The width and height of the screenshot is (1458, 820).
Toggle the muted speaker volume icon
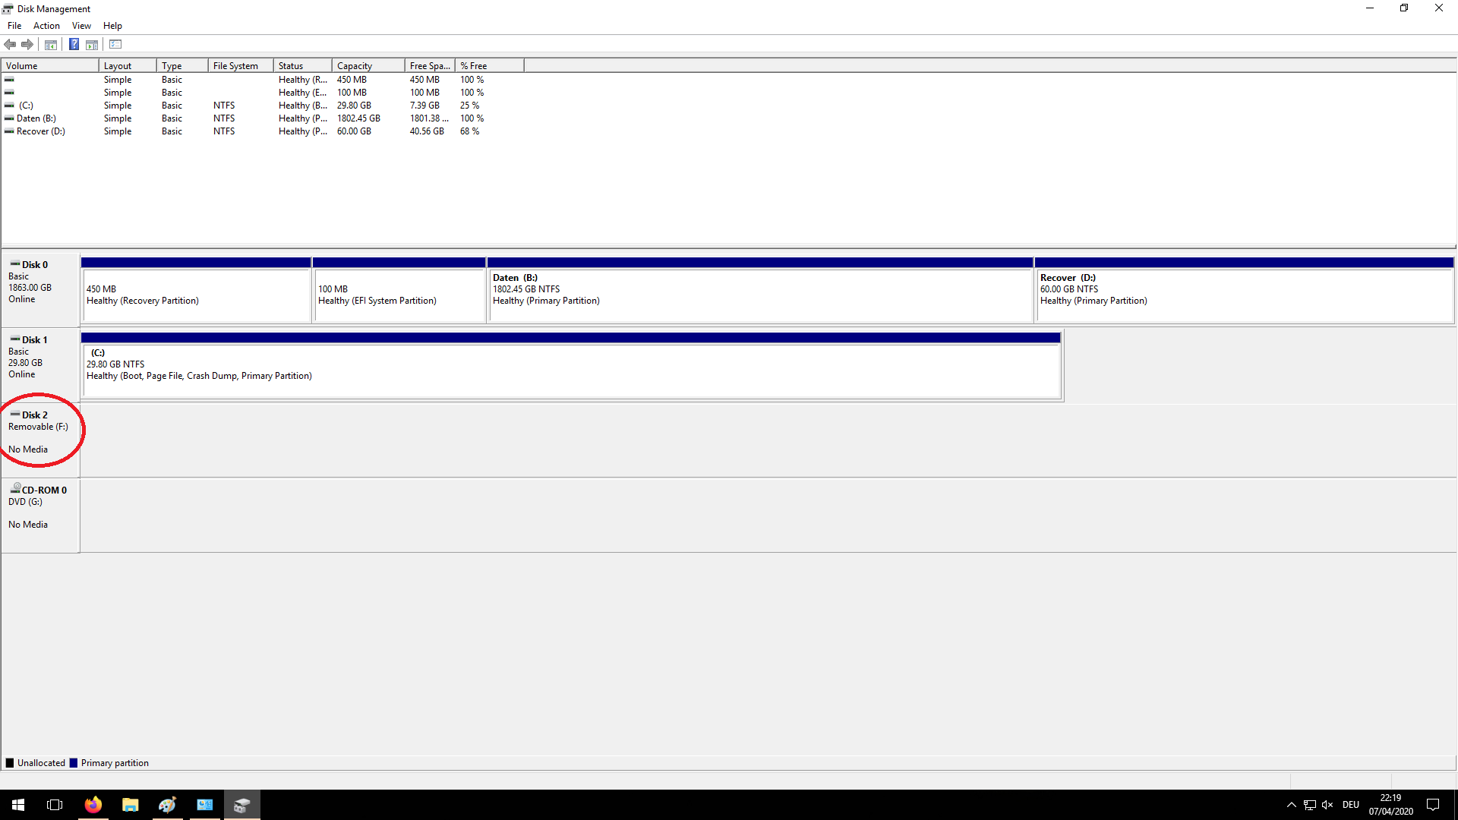pos(1327,805)
